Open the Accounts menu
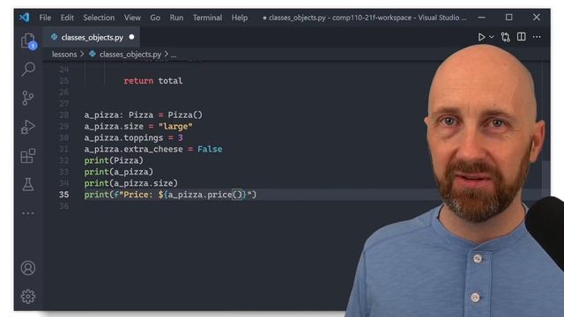Viewport: 564px width, 317px height. pyautogui.click(x=28, y=268)
